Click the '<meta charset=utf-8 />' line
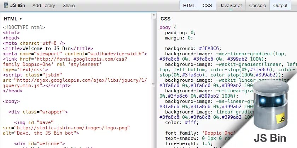The image size is (297, 148). [x=34, y=43]
